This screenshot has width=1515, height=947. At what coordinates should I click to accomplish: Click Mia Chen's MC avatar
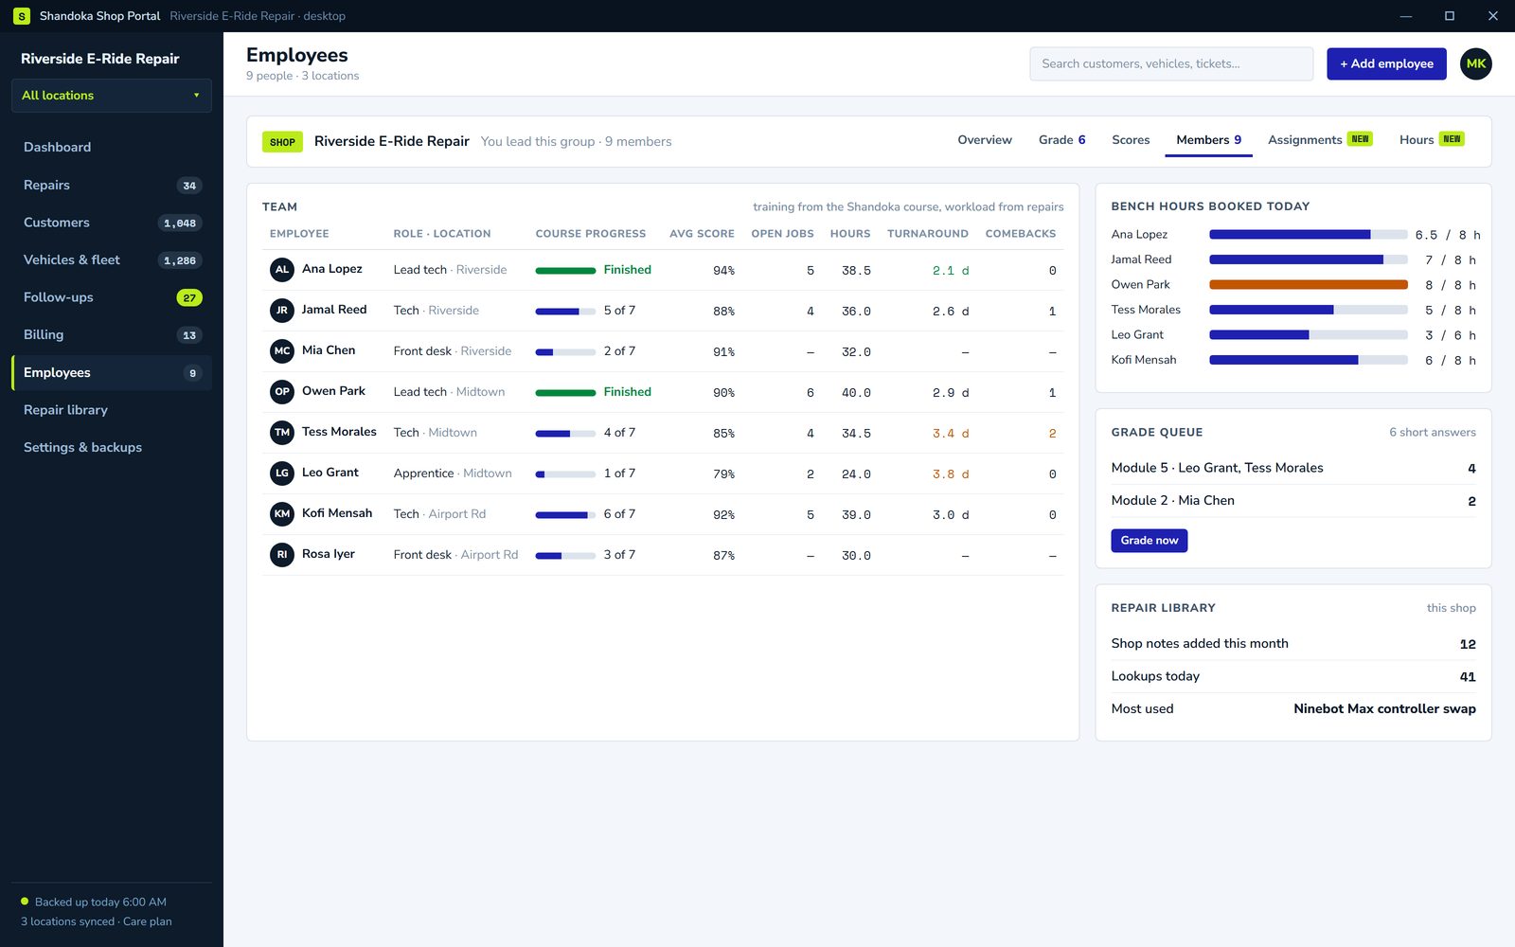pos(282,351)
